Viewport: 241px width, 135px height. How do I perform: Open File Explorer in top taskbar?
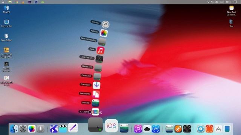pyautogui.click(x=10, y=2)
